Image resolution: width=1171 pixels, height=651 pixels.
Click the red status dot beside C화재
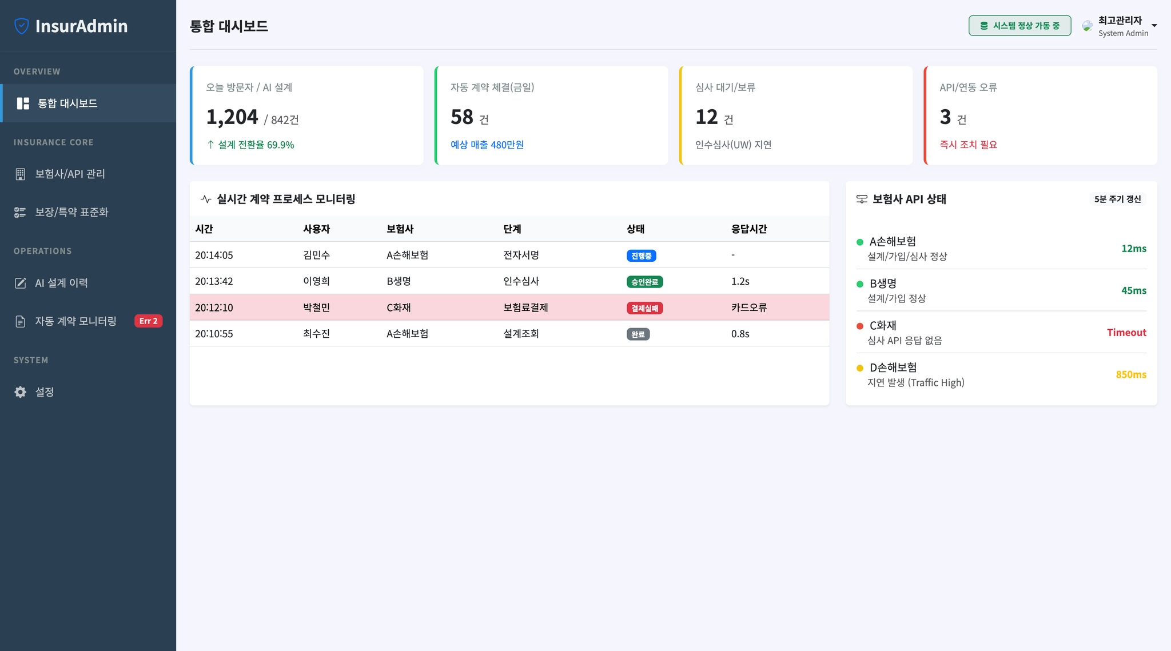pyautogui.click(x=859, y=326)
